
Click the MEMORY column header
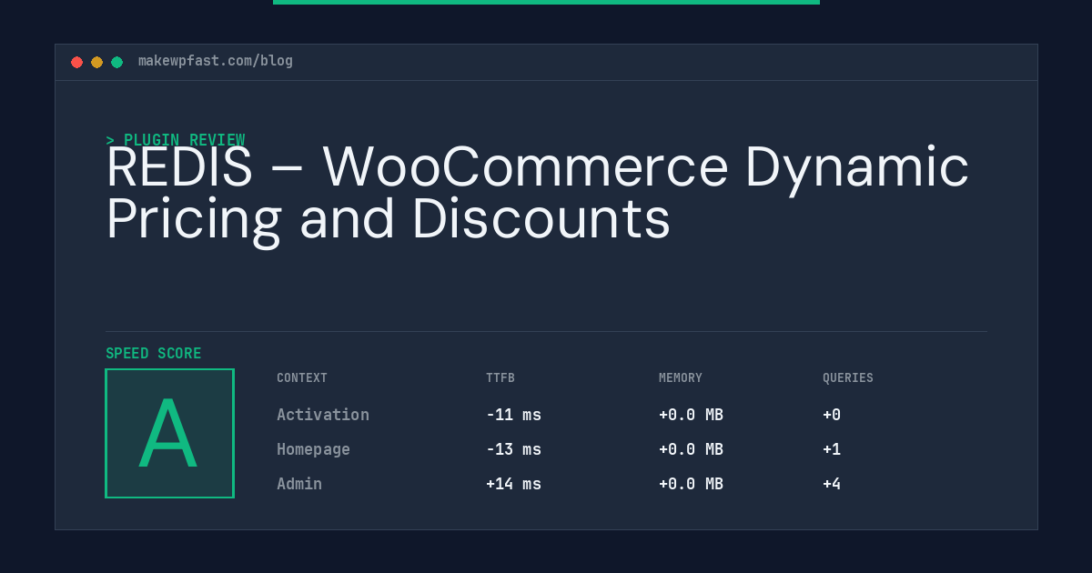(681, 378)
